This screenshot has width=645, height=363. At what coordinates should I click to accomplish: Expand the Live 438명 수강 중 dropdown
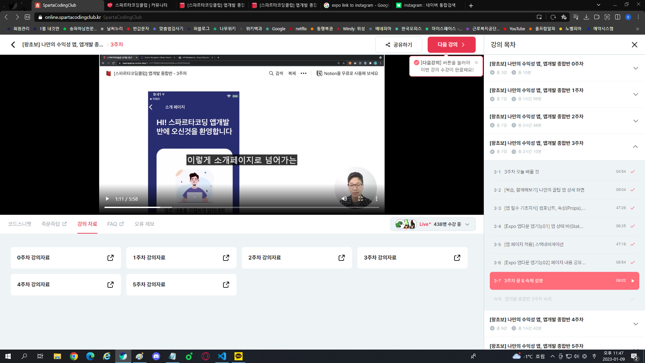click(433, 224)
